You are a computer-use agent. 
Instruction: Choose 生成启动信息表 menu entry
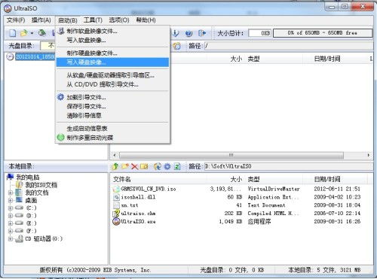tap(112, 129)
